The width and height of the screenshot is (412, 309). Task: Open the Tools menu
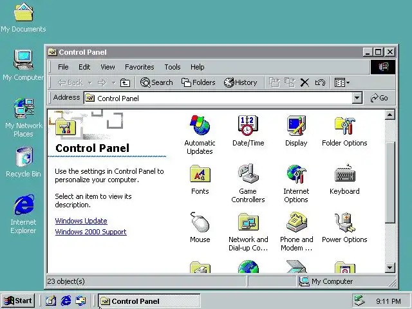pyautogui.click(x=173, y=67)
